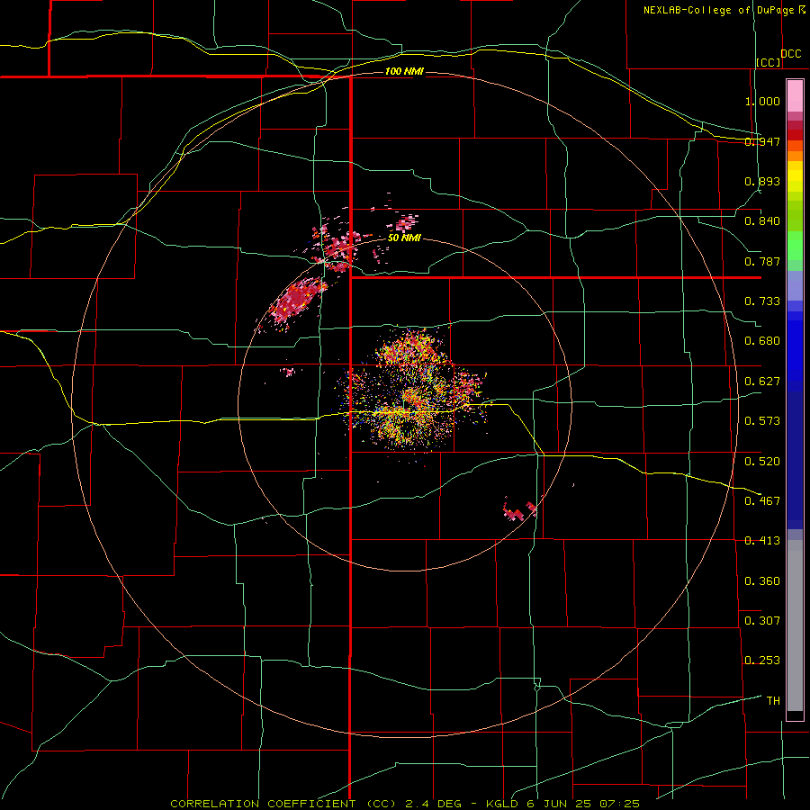
Task: Click the DCC label above the color scale
Action: click(x=791, y=54)
